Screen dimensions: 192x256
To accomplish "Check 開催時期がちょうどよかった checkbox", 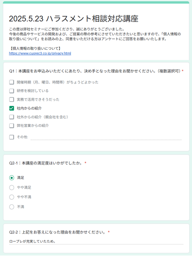I will [11, 82].
